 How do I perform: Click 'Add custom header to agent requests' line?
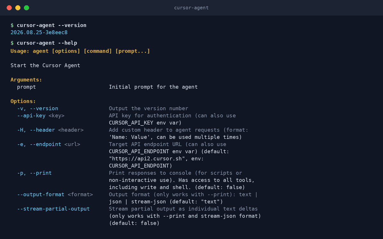pos(178,130)
